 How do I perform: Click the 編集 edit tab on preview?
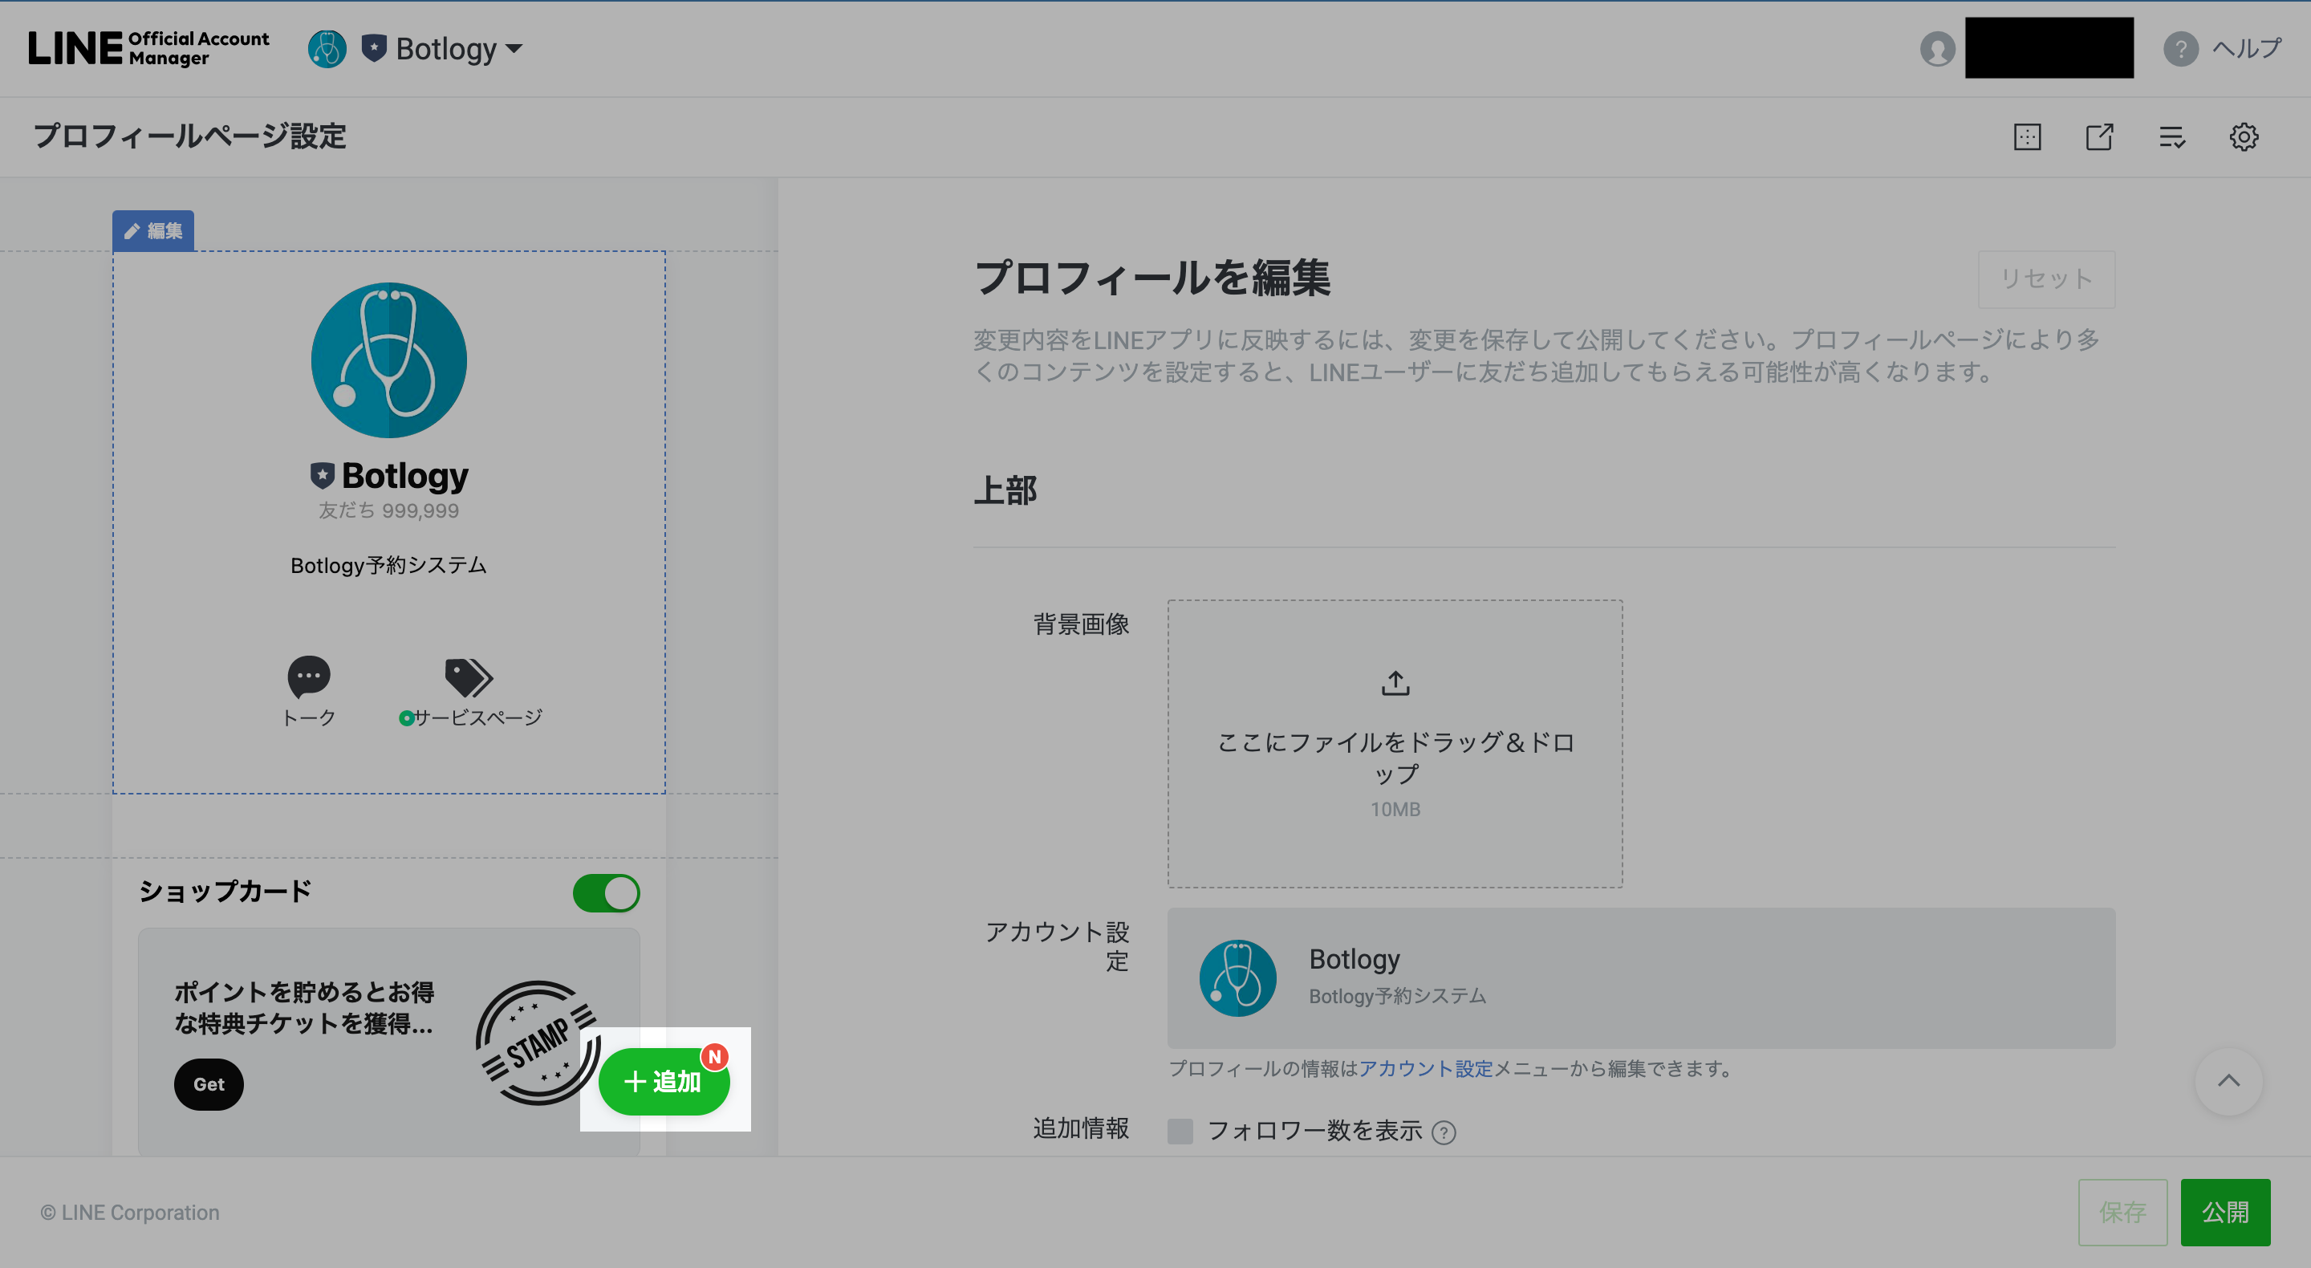[153, 230]
